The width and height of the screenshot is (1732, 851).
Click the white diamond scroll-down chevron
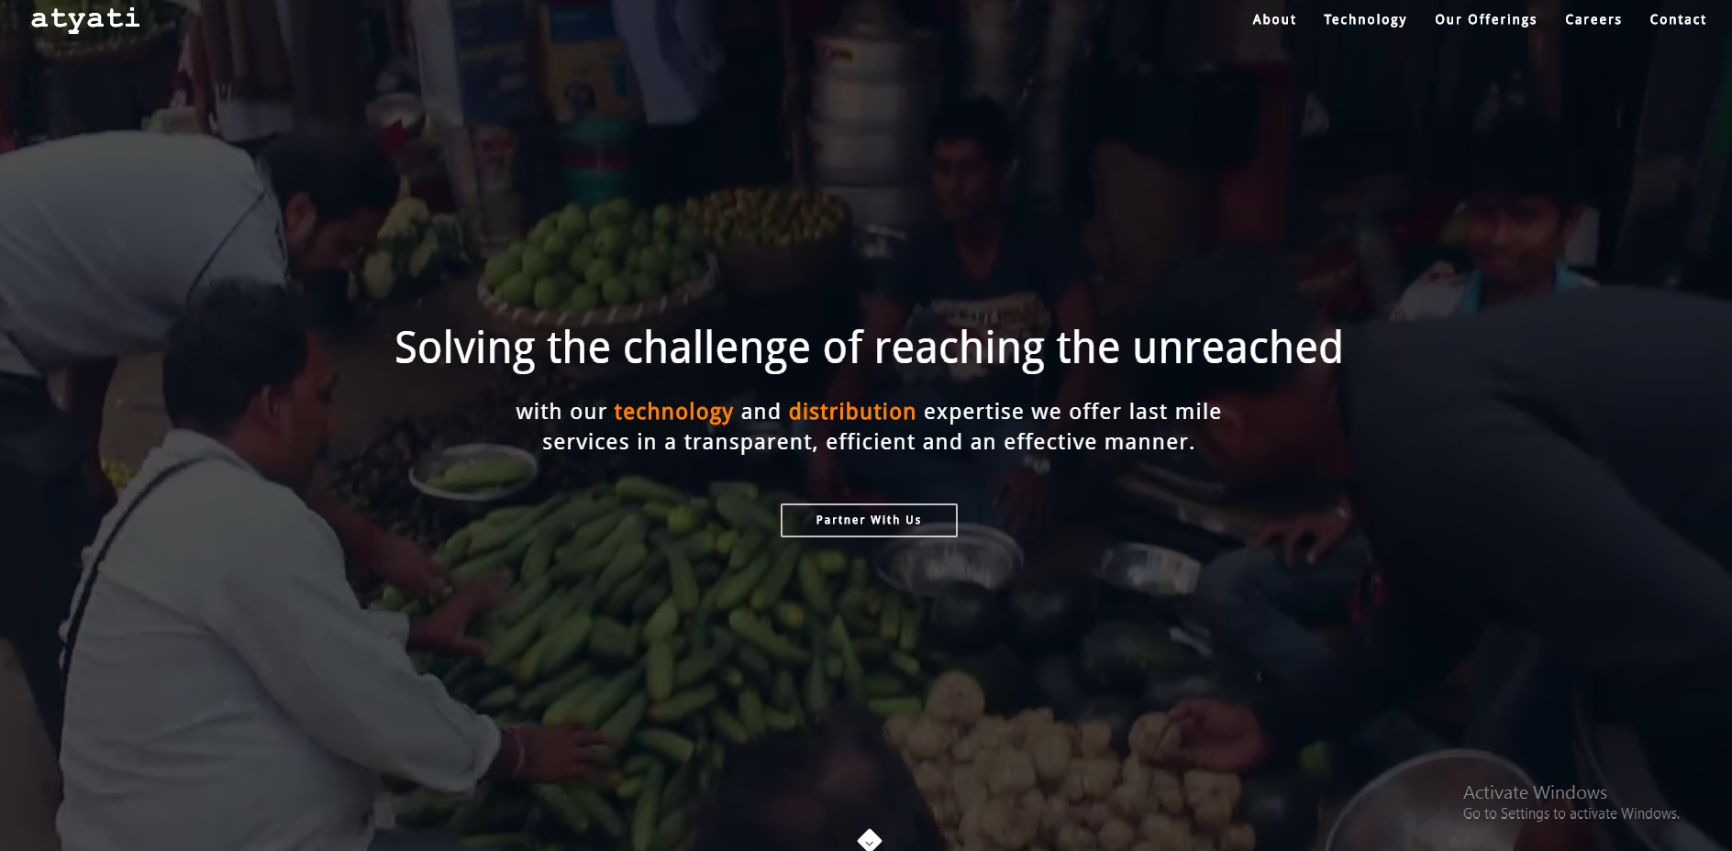[870, 840]
